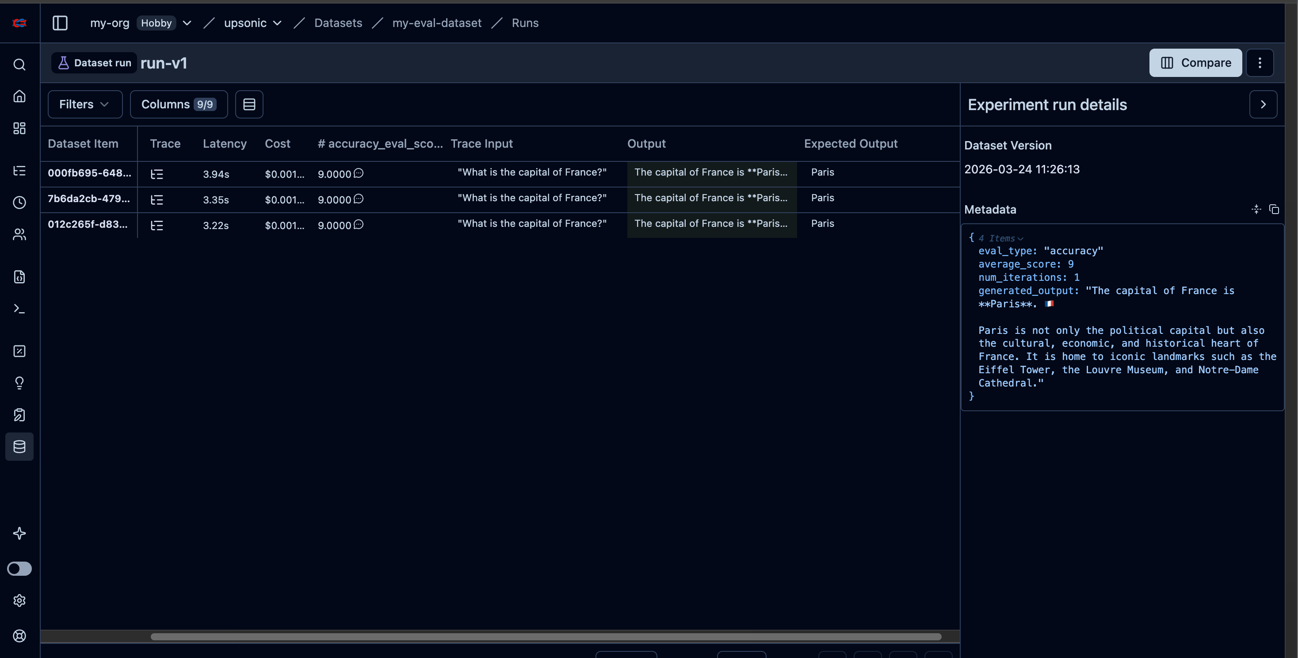Click the Trace column header

point(165,144)
